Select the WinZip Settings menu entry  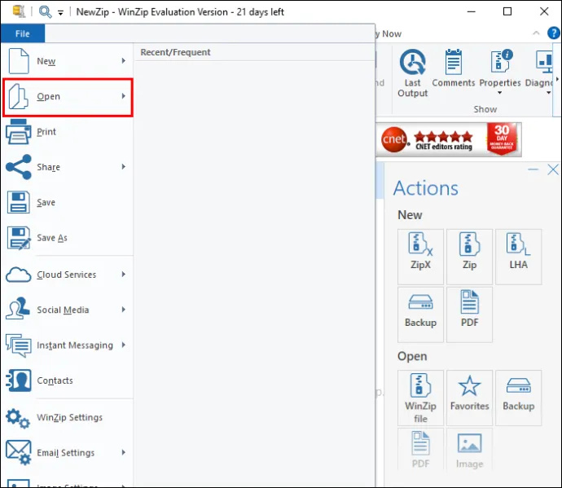pyautogui.click(x=68, y=417)
